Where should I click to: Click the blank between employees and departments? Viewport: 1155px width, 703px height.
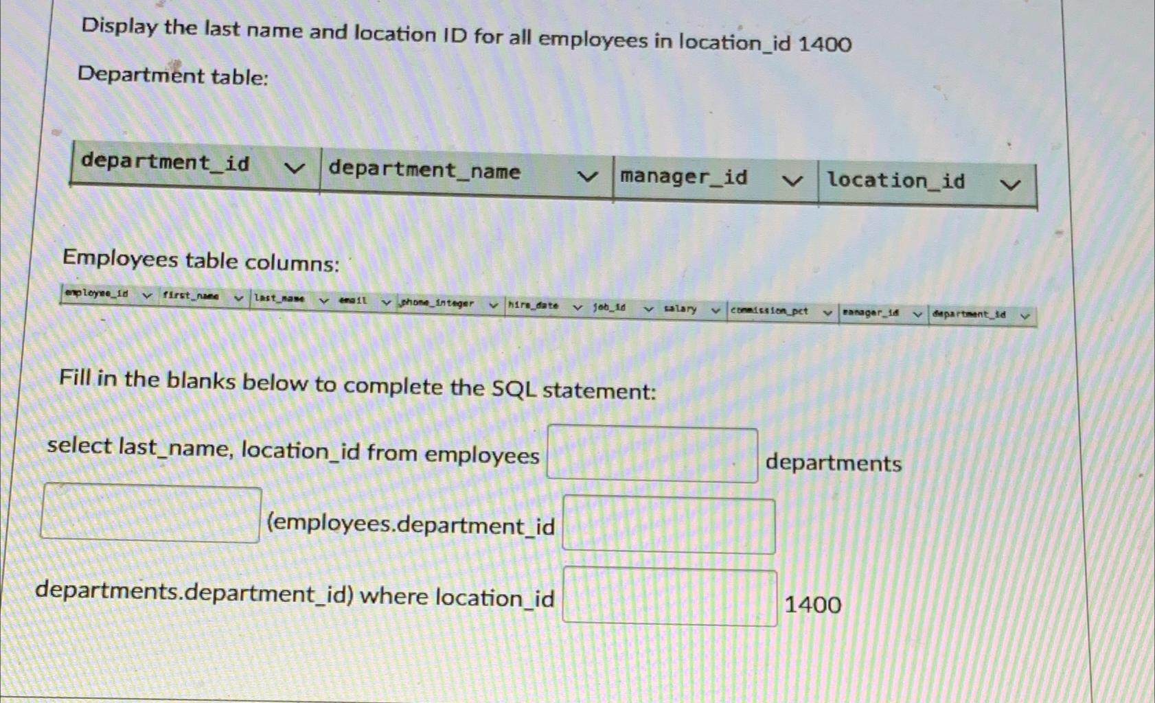point(652,454)
